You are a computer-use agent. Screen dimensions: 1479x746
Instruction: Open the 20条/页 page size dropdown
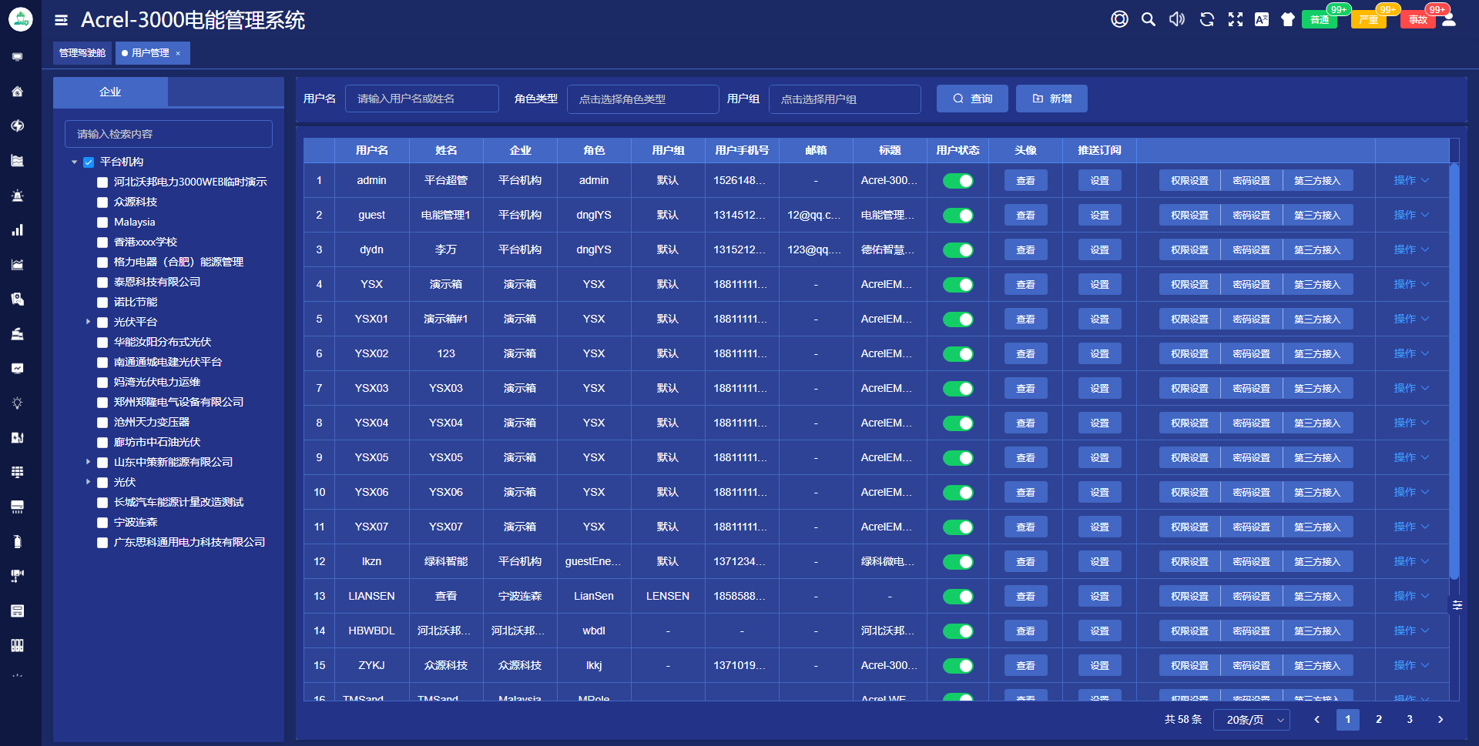[1253, 720]
